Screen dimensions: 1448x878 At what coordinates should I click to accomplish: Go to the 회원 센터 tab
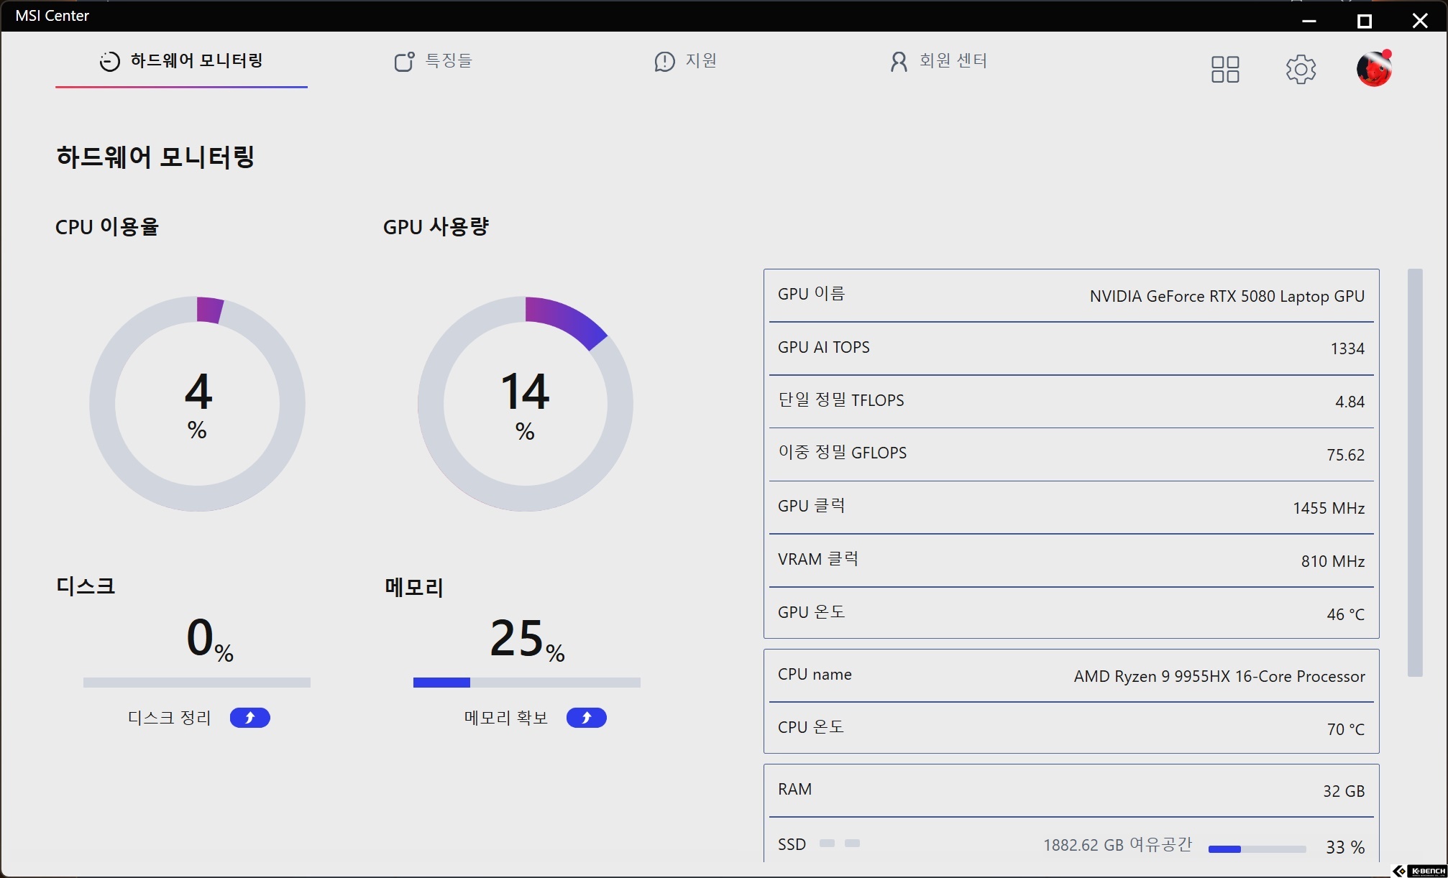[x=953, y=61]
